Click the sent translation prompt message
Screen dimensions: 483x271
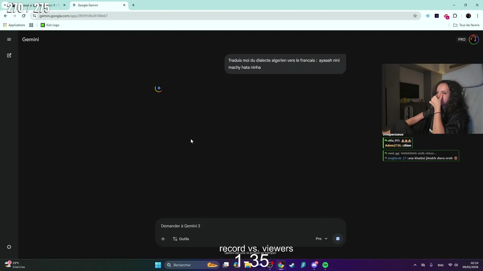tap(285, 64)
